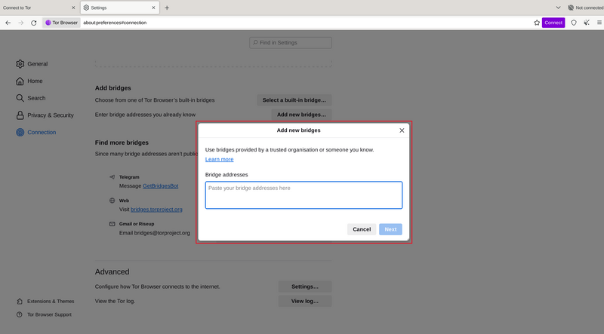
Task: Close the Add new bridges dialog
Action: coord(402,130)
